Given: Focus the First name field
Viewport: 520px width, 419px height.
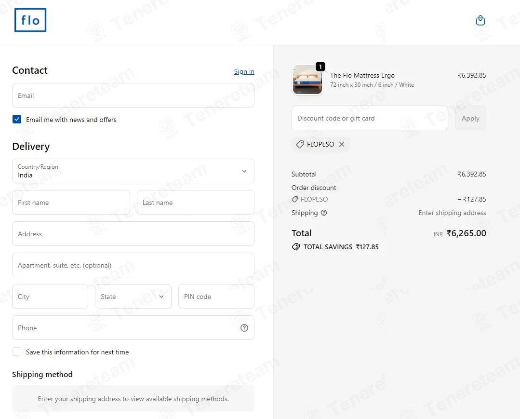Looking at the screenshot, I should 71,203.
